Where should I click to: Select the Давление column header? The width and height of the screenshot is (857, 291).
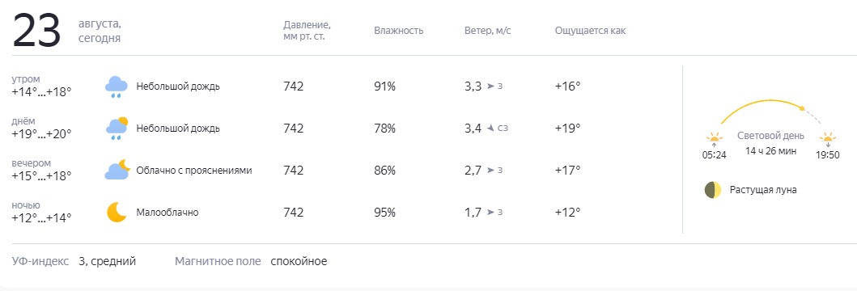click(x=307, y=31)
